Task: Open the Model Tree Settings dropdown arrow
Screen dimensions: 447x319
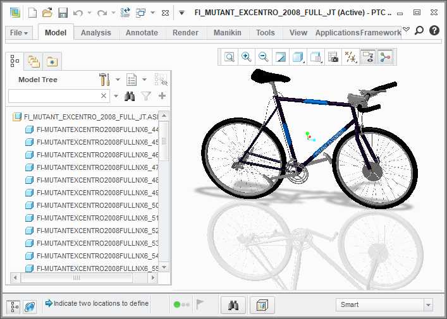Action: [x=118, y=80]
